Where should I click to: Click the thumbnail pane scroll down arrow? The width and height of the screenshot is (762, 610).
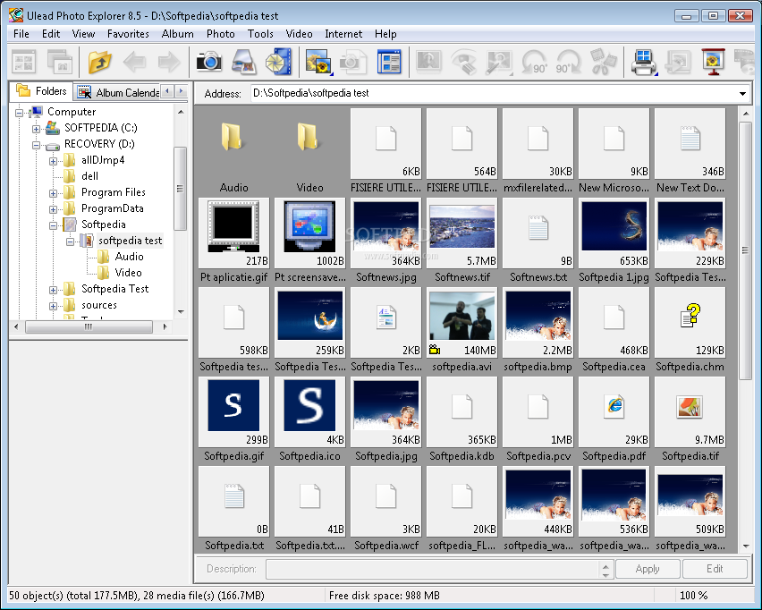point(746,546)
